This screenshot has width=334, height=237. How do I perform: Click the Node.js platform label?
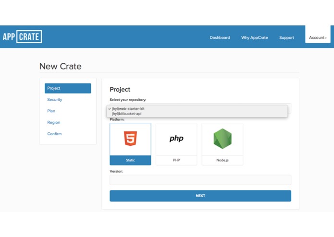point(223,160)
